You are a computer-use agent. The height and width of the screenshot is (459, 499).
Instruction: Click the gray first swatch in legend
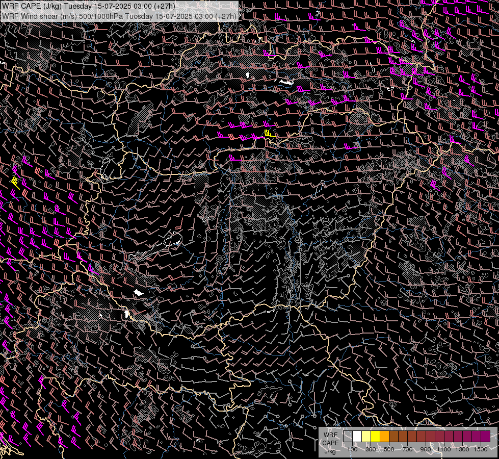[x=348, y=437]
